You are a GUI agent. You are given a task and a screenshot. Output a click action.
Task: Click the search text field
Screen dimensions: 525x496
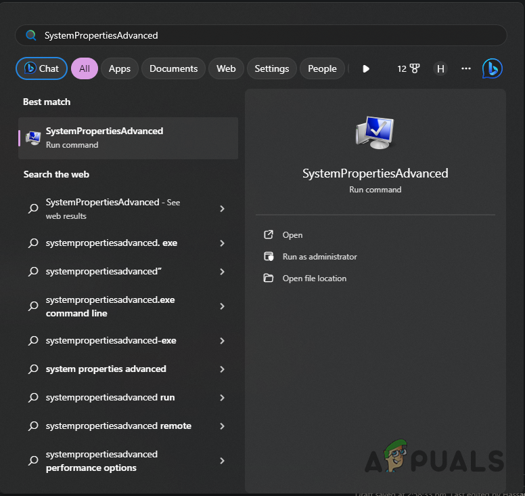pos(261,35)
